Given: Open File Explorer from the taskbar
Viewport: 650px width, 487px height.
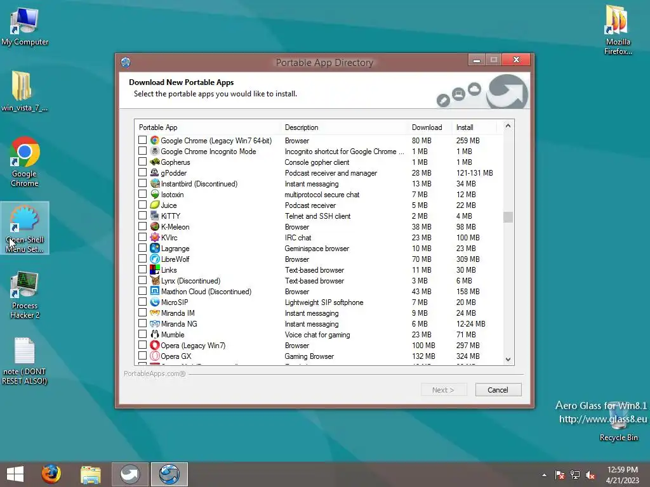Looking at the screenshot, I should click(x=90, y=474).
